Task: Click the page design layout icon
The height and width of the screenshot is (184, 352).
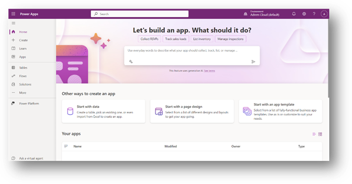Action: pyautogui.click(x=159, y=111)
